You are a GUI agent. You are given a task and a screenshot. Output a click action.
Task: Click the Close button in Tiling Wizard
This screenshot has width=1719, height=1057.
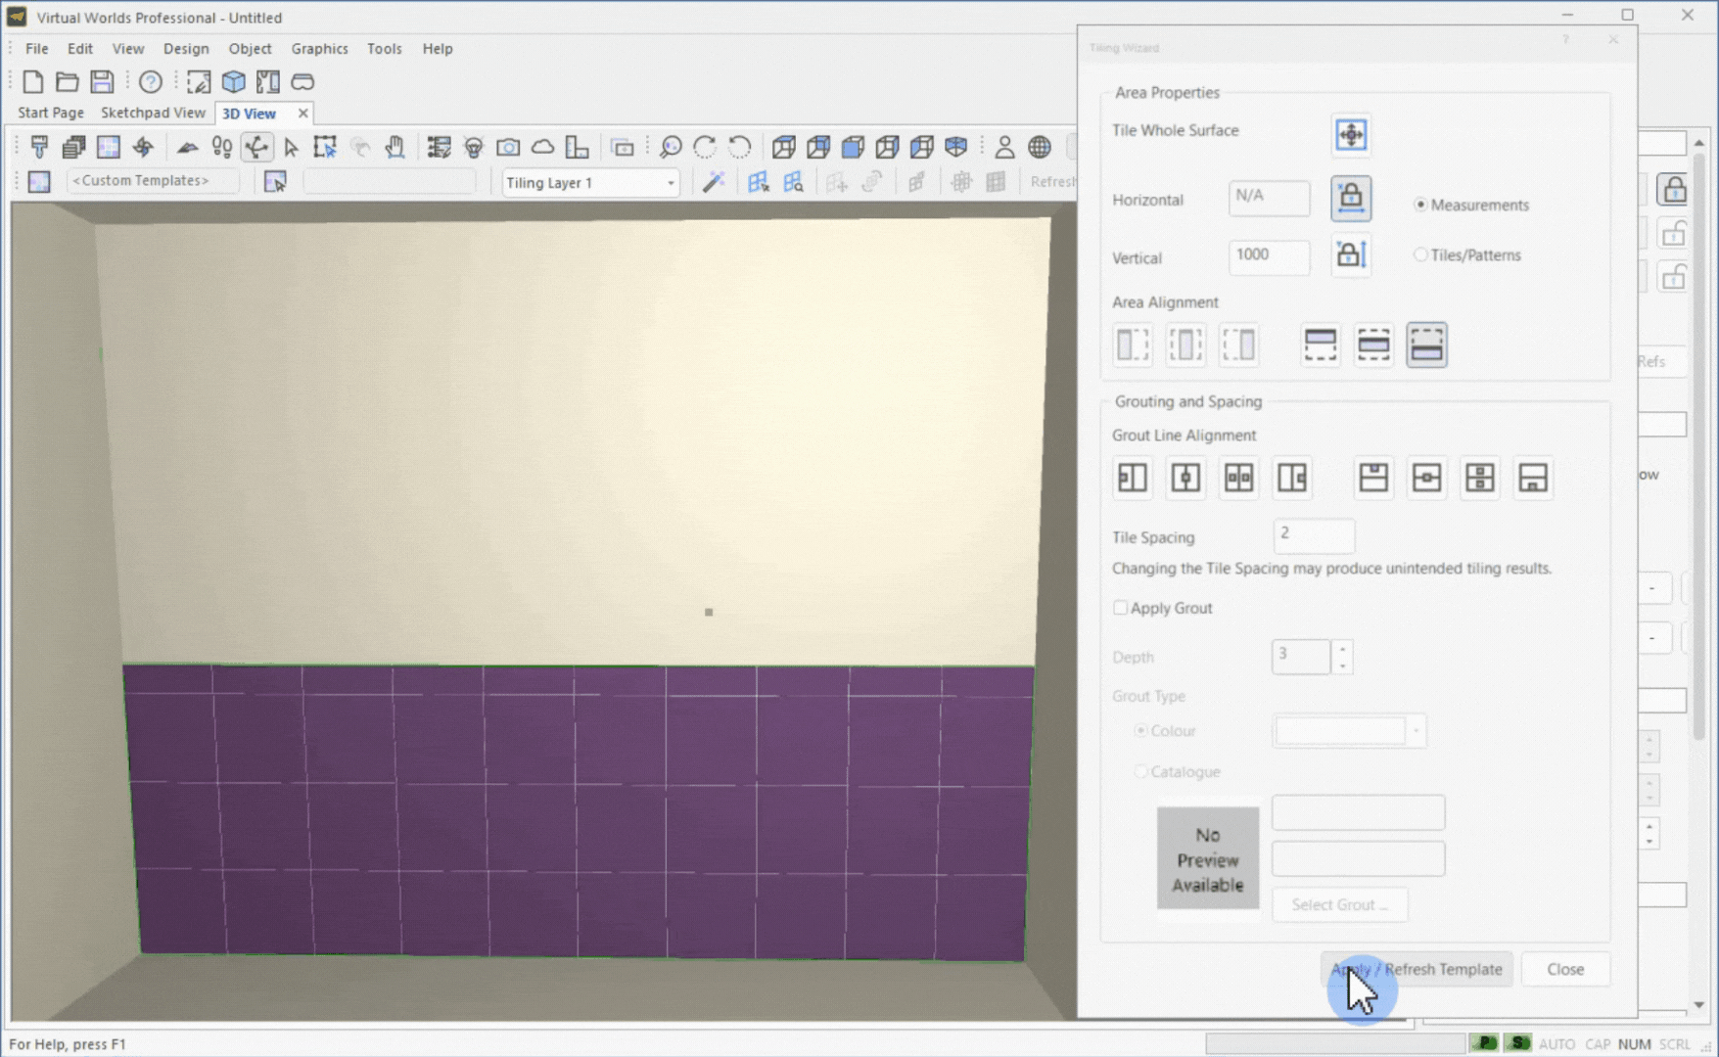click(x=1565, y=969)
